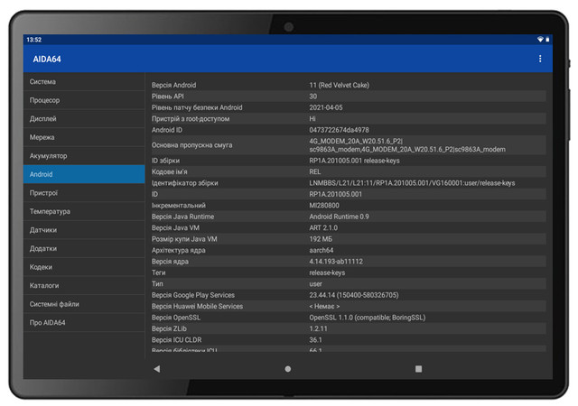Image resolution: width=578 pixels, height=406 pixels.
Task: Tap the Wi-Fi status bar icon
Action: [539, 40]
